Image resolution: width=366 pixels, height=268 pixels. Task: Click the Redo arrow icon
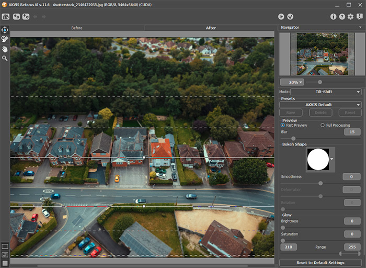pyautogui.click(x=43, y=17)
